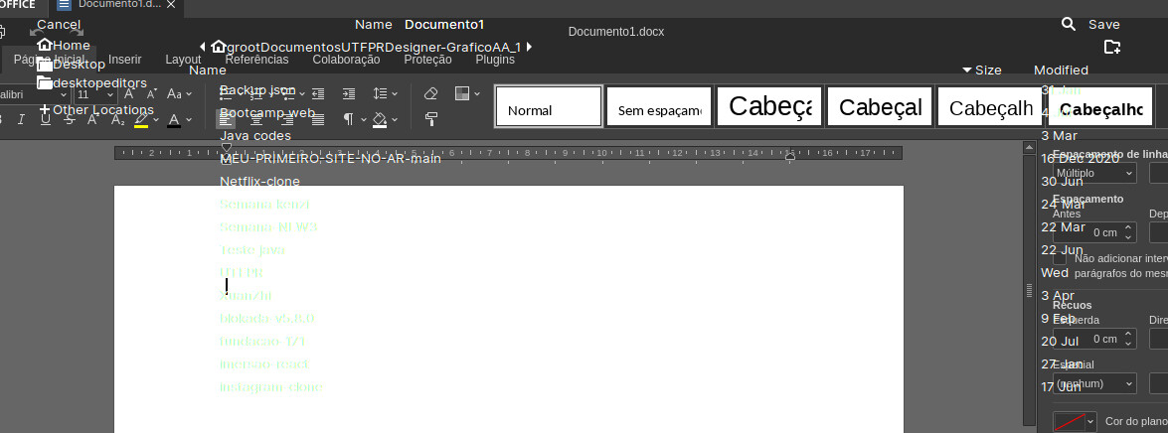Click the create new folder icon
The image size is (1168, 433).
point(1111,47)
